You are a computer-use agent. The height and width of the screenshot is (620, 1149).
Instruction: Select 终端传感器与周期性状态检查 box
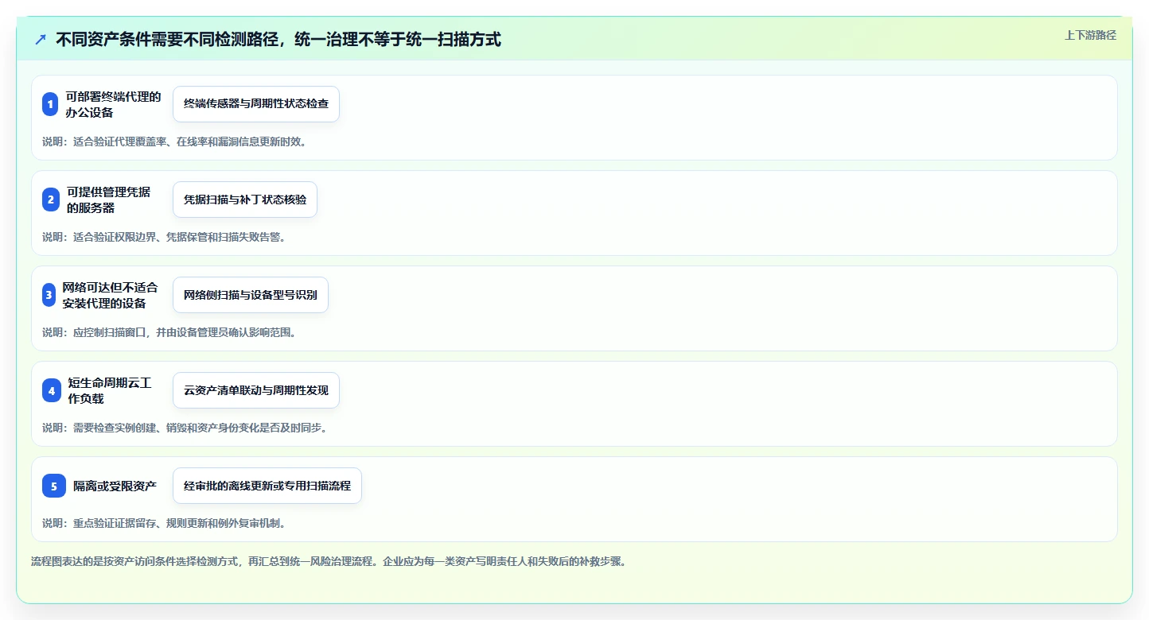click(x=256, y=104)
